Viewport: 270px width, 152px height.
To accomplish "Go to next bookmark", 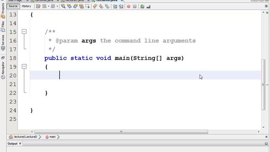I will (101, 6).
